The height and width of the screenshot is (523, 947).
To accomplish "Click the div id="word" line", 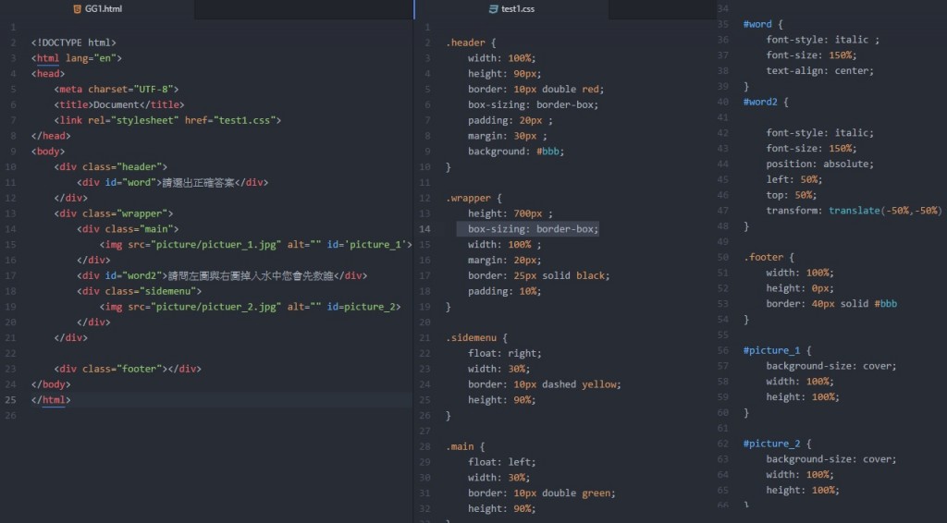I will 173,183.
